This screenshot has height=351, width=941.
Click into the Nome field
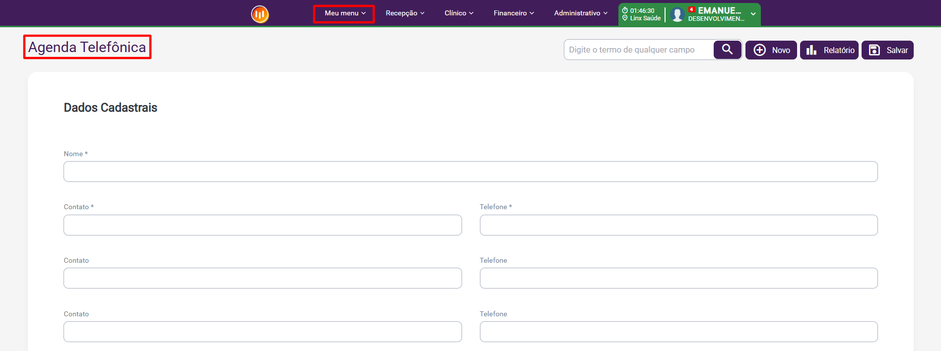pos(470,172)
